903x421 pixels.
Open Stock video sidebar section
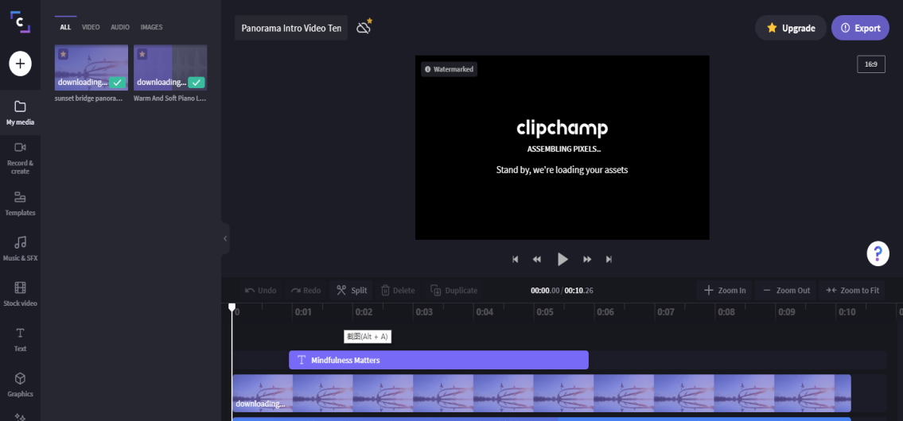pyautogui.click(x=20, y=295)
